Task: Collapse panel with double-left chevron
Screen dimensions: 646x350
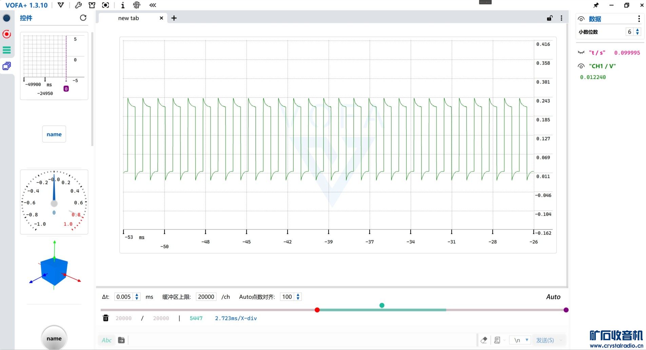Action: click(153, 5)
